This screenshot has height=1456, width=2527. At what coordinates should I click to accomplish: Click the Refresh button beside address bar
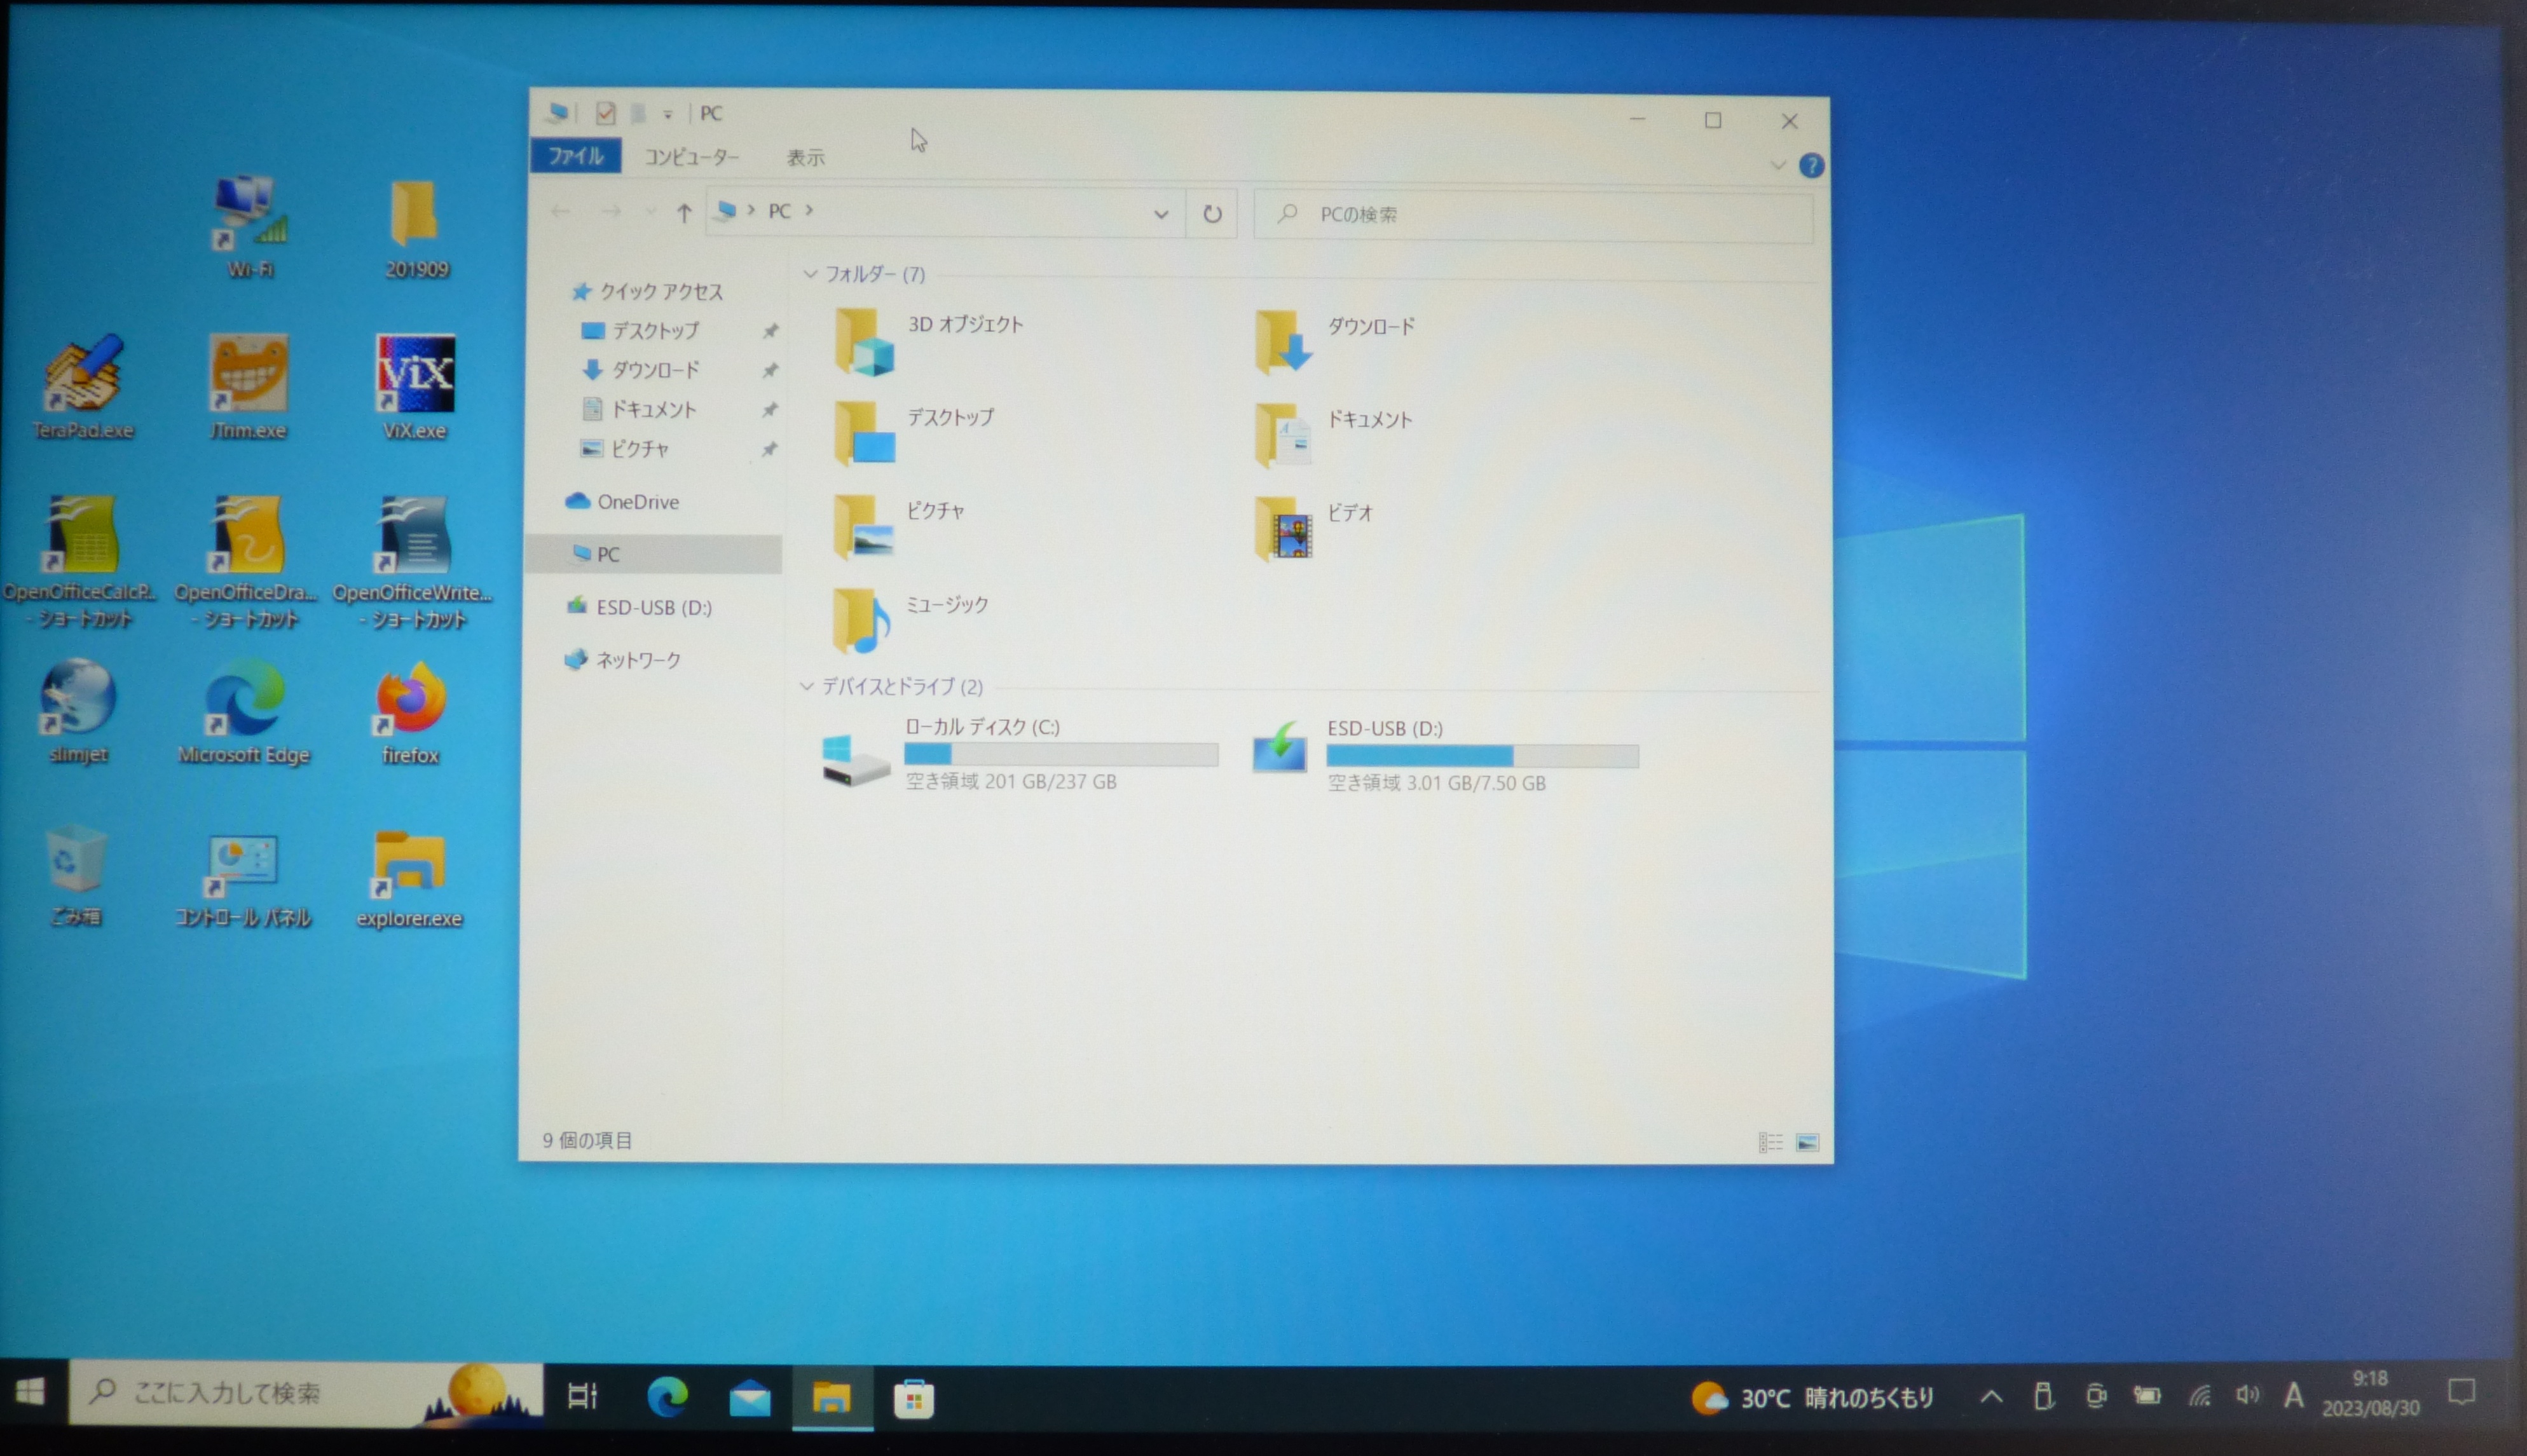[1211, 214]
